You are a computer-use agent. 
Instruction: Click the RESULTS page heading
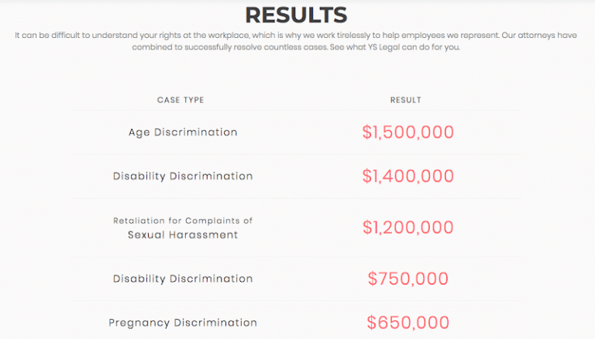click(x=297, y=14)
